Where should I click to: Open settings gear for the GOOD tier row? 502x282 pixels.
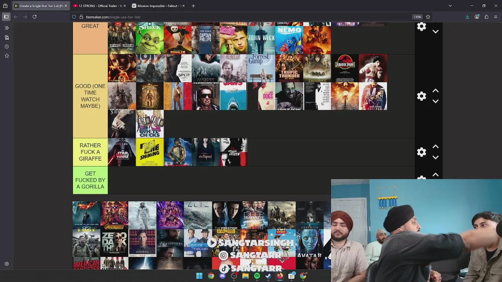(422, 96)
